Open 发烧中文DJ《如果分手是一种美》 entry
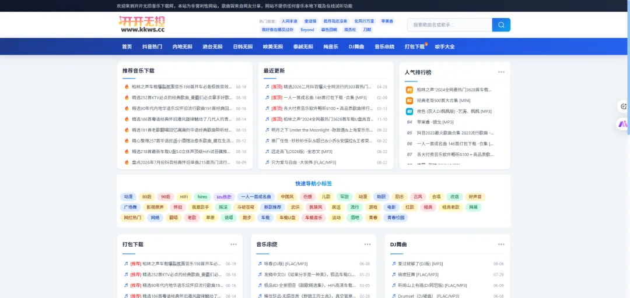630x298 pixels. point(310,275)
